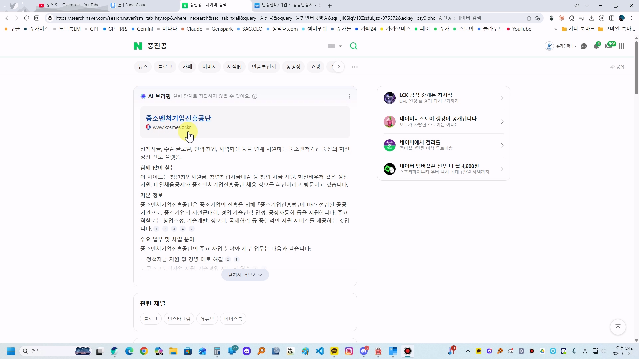Open more search tabs ellipsis menu

[355, 67]
